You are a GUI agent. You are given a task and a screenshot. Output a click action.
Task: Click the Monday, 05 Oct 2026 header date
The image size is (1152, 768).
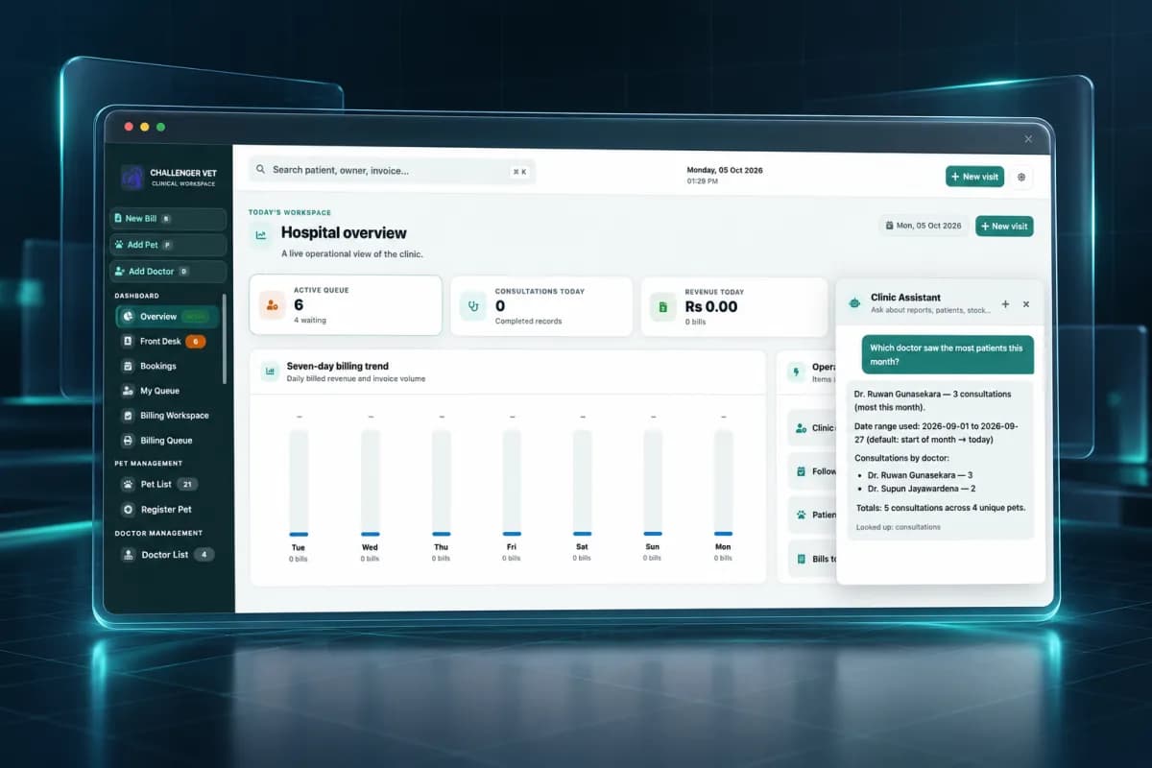(725, 170)
